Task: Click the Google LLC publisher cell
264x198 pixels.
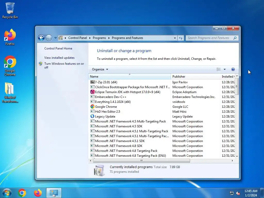Action: coord(180,106)
